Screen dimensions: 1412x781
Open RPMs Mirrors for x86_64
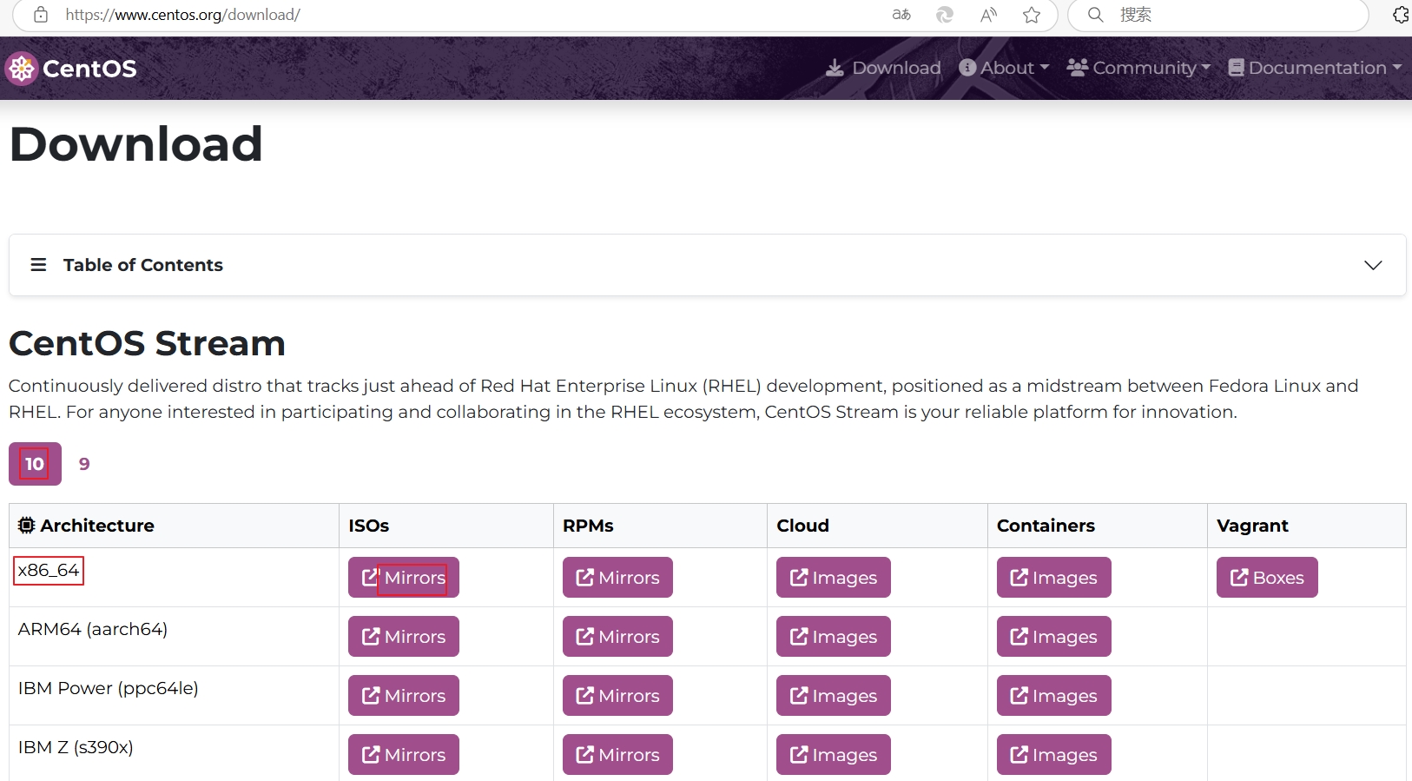(x=617, y=578)
